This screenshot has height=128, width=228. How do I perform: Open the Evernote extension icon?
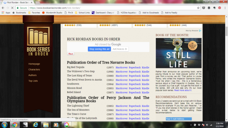point(214,8)
